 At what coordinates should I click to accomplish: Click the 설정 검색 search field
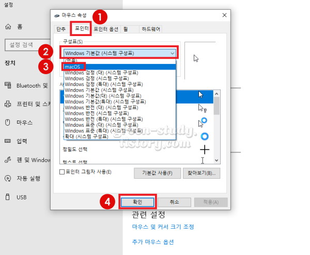pos(27,45)
